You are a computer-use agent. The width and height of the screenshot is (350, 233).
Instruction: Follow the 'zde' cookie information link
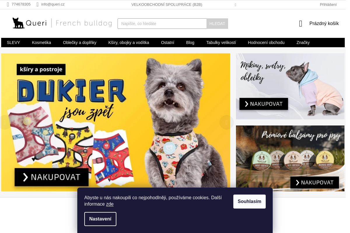pos(110,204)
